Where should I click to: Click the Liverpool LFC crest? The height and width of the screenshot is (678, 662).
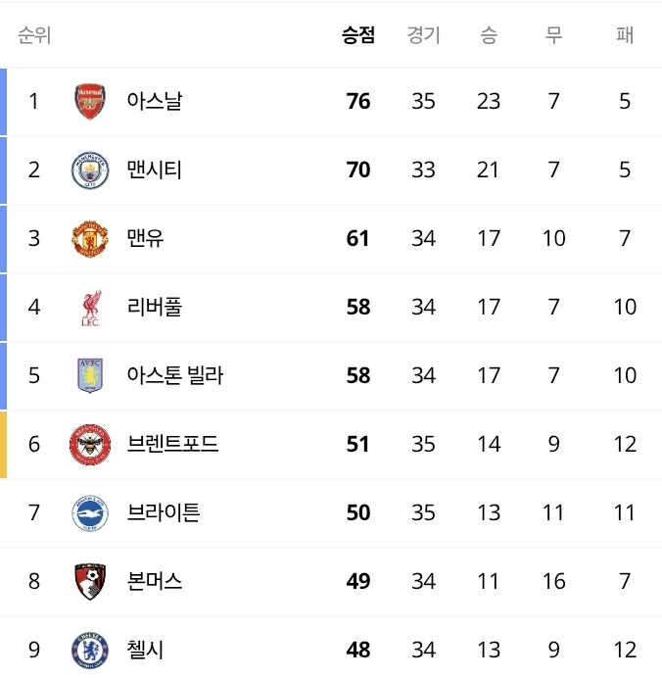[x=91, y=308]
